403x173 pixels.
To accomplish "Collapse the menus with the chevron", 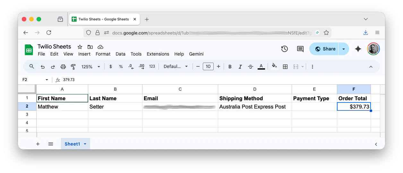I will pyautogui.click(x=371, y=67).
